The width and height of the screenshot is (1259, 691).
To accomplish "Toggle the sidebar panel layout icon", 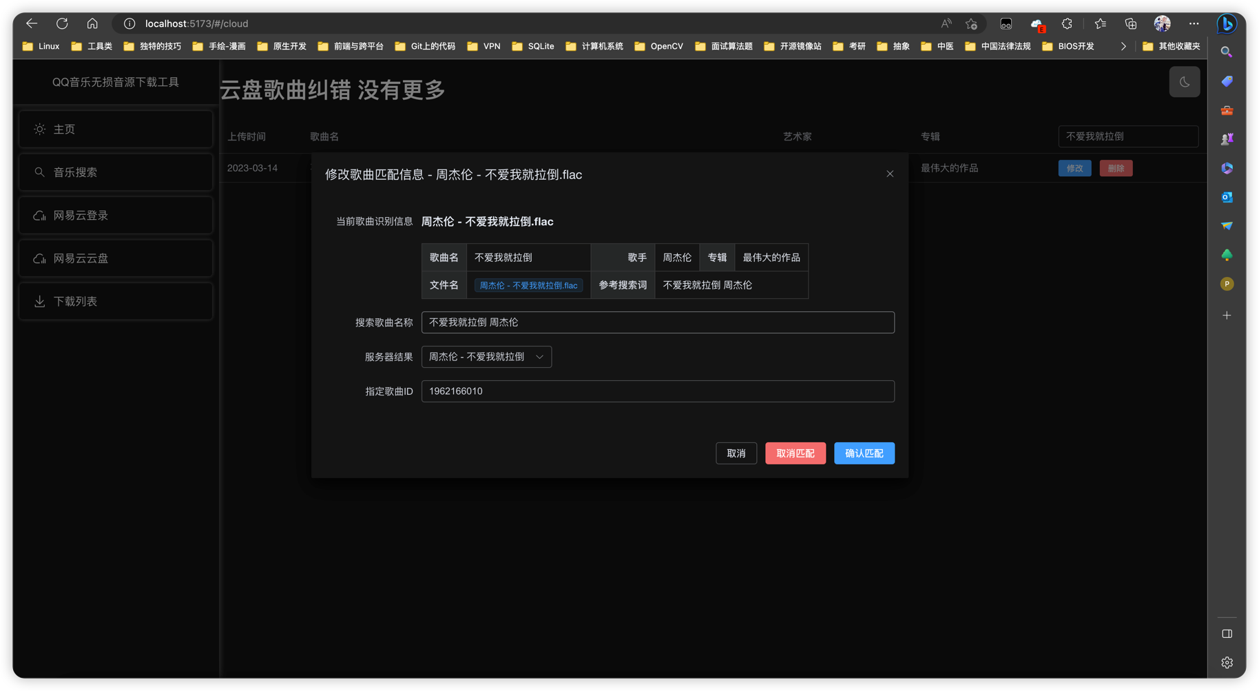I will point(1227,634).
